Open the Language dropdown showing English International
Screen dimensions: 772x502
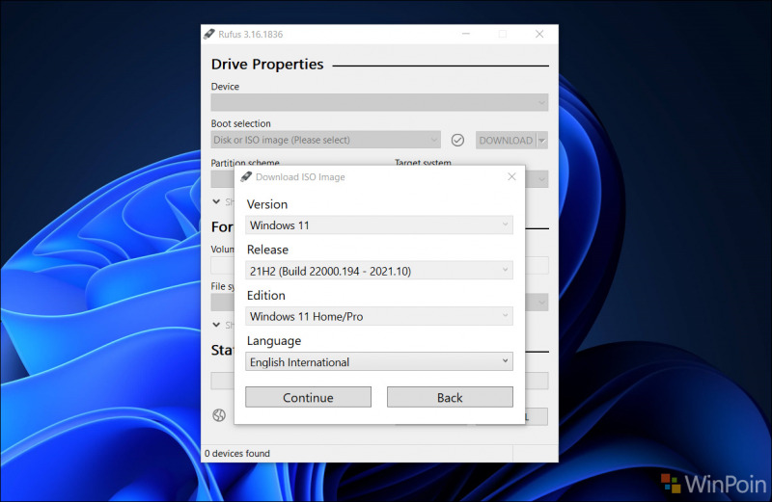pyautogui.click(x=378, y=362)
